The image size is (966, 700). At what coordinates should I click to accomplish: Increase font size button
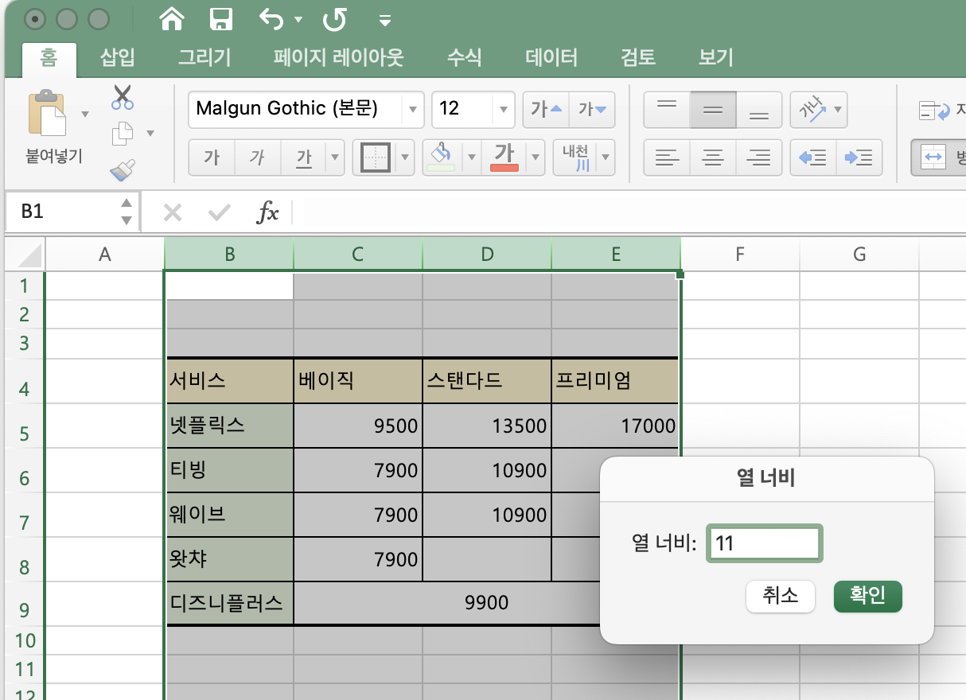tap(545, 109)
